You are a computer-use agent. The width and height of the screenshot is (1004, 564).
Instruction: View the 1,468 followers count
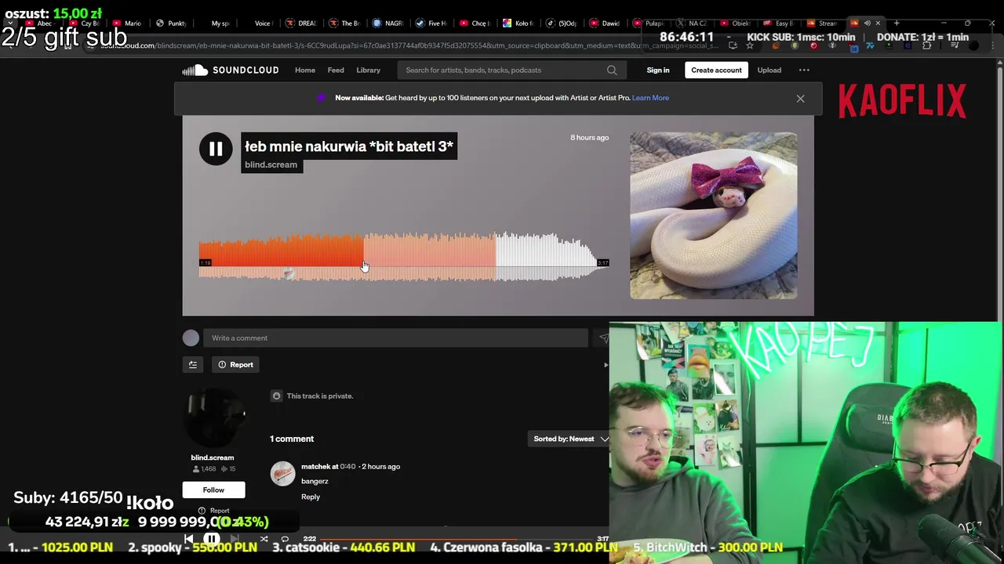[x=205, y=469]
